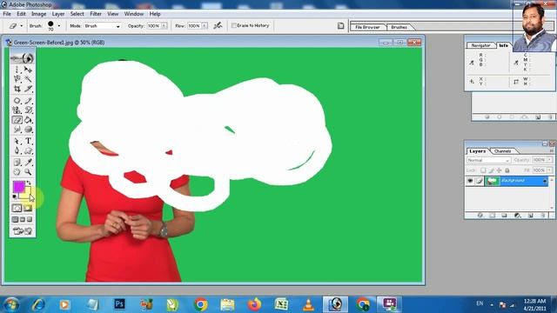Select the Pen tool

(17, 150)
